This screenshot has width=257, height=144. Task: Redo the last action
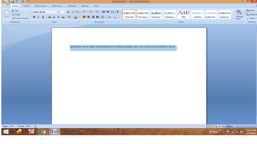23,2
